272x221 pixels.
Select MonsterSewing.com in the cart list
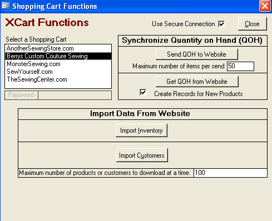pyautogui.click(x=58, y=64)
